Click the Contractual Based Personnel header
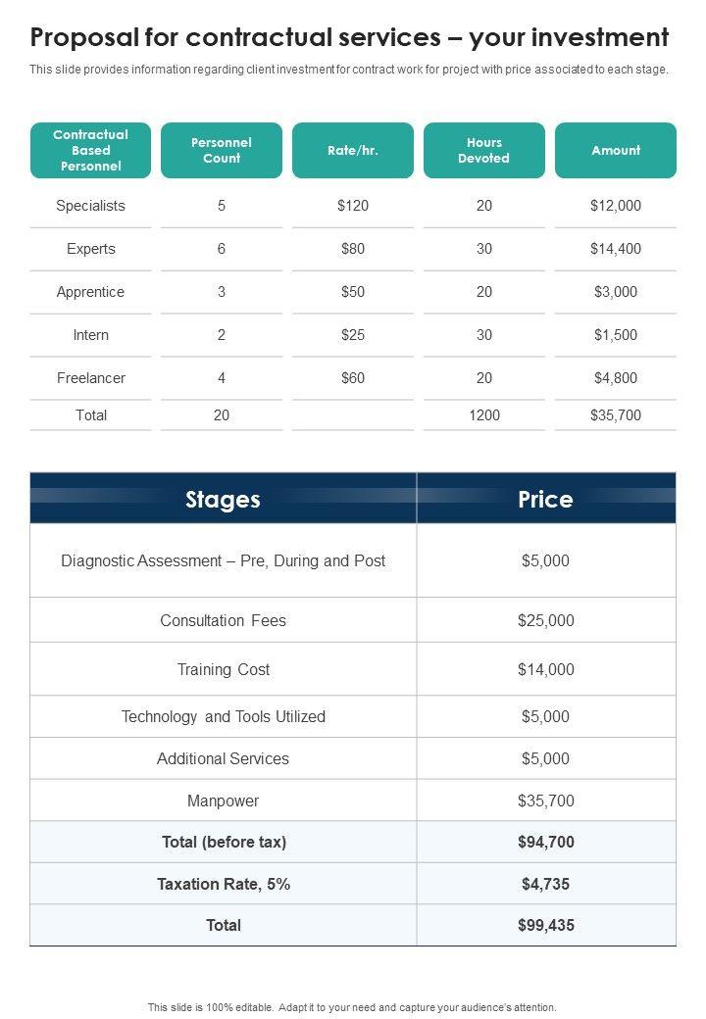706x1019 pixels. pyautogui.click(x=90, y=150)
